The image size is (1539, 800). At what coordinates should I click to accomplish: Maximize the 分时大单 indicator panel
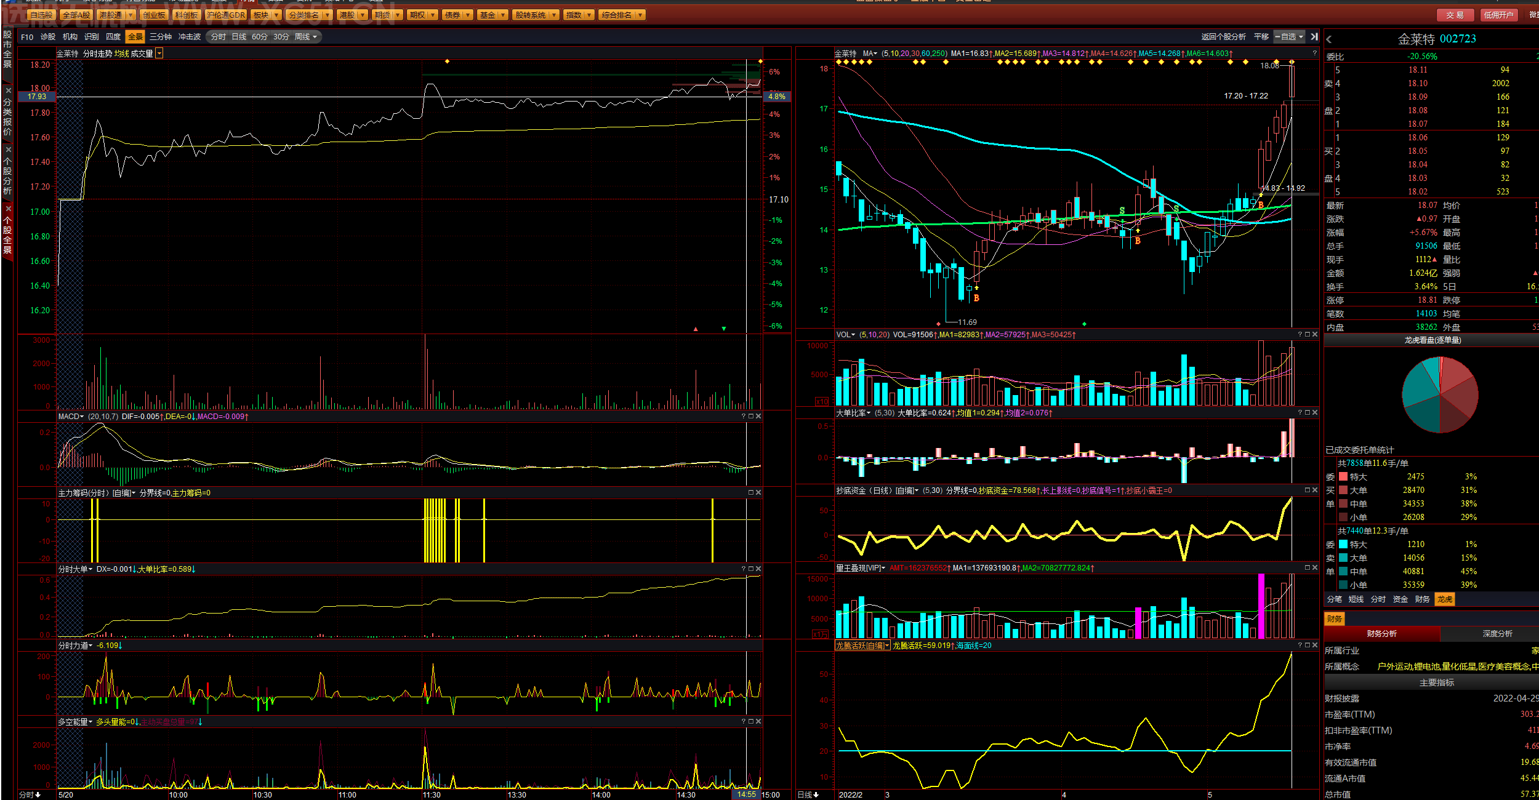[x=751, y=569]
